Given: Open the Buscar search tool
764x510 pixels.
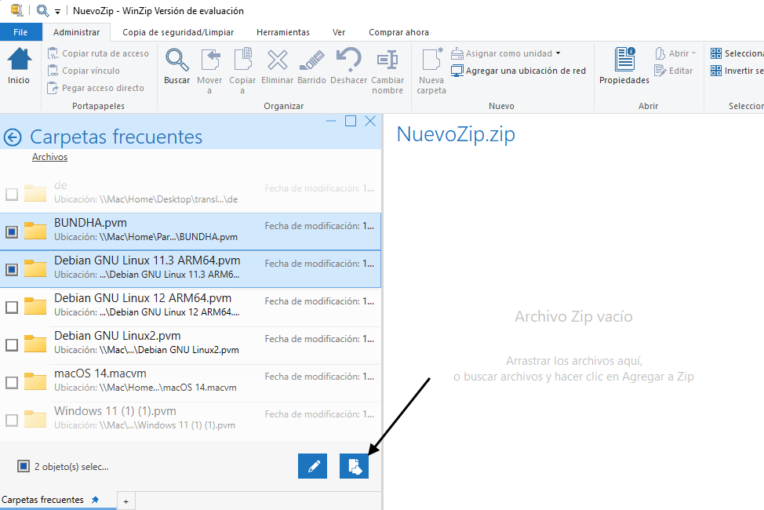Looking at the screenshot, I should [x=176, y=67].
